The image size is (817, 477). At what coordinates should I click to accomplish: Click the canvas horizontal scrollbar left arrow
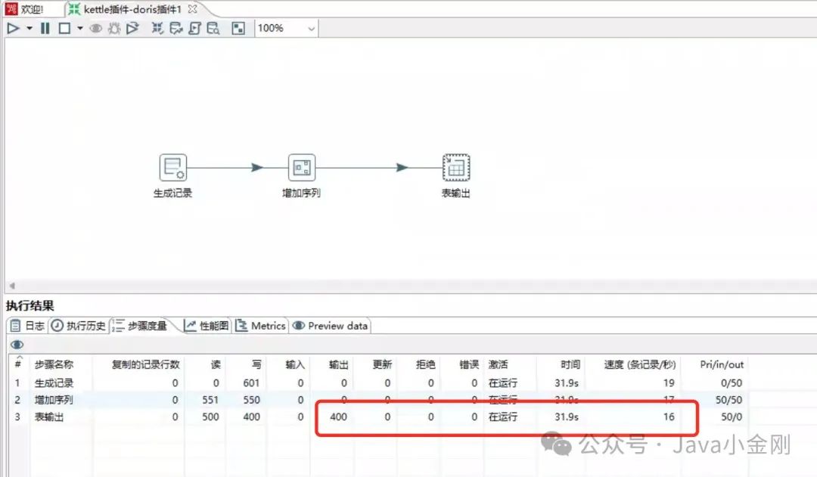(x=12, y=285)
